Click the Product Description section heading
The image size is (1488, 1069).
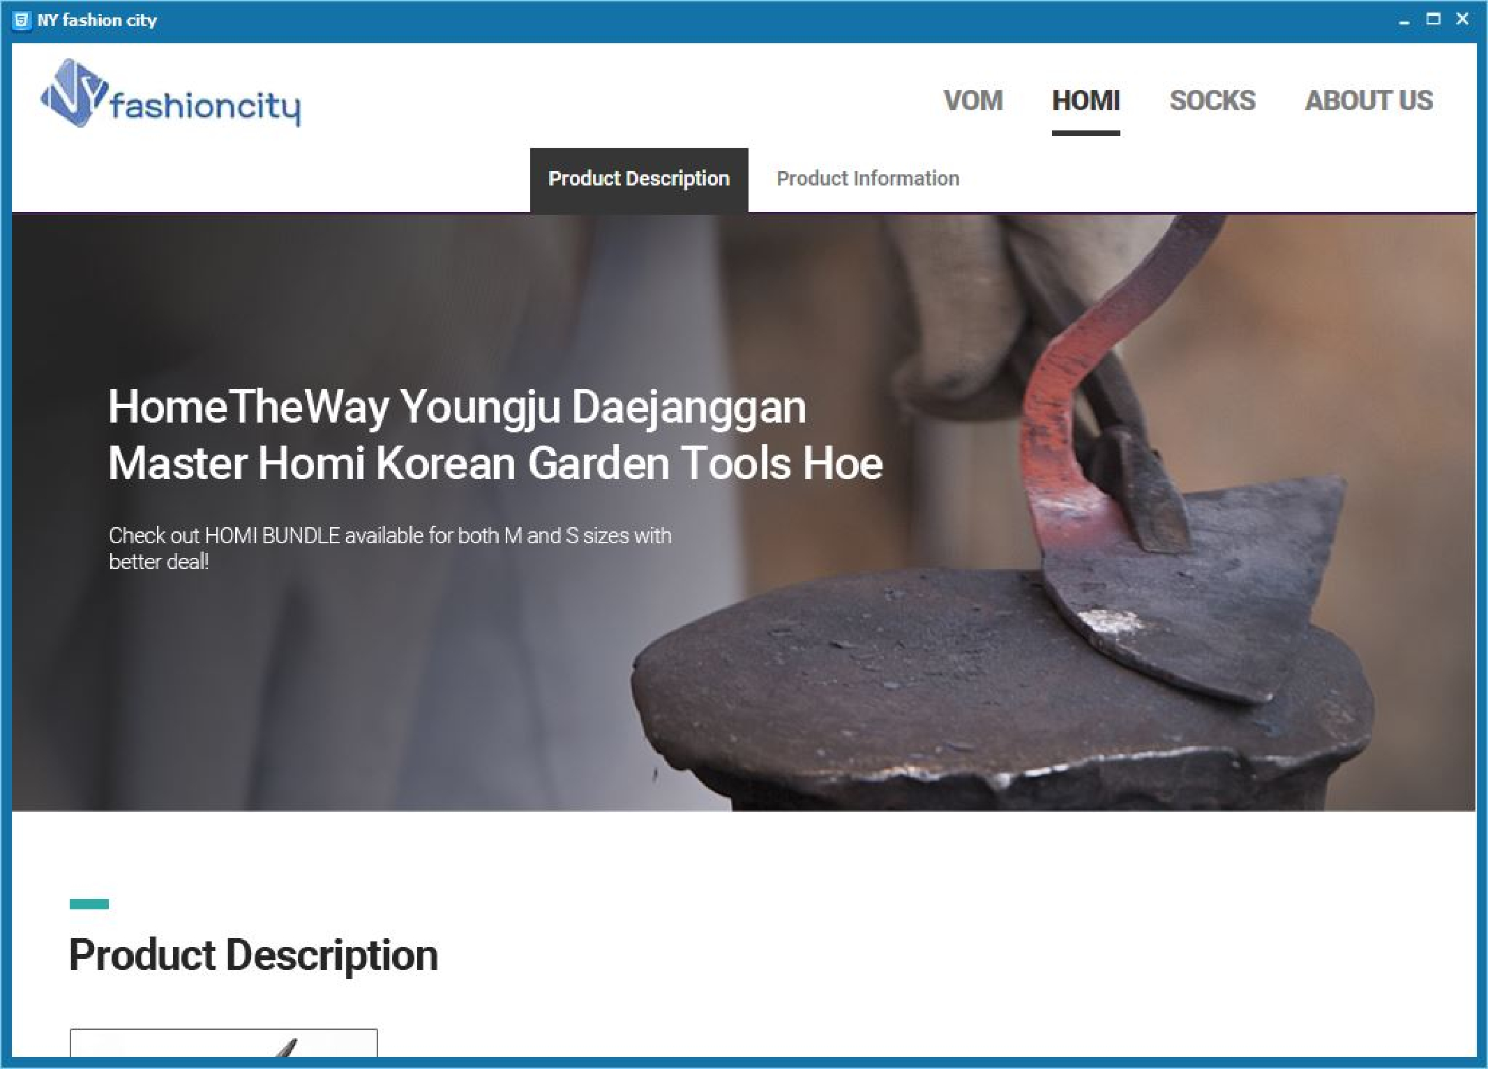click(x=253, y=955)
